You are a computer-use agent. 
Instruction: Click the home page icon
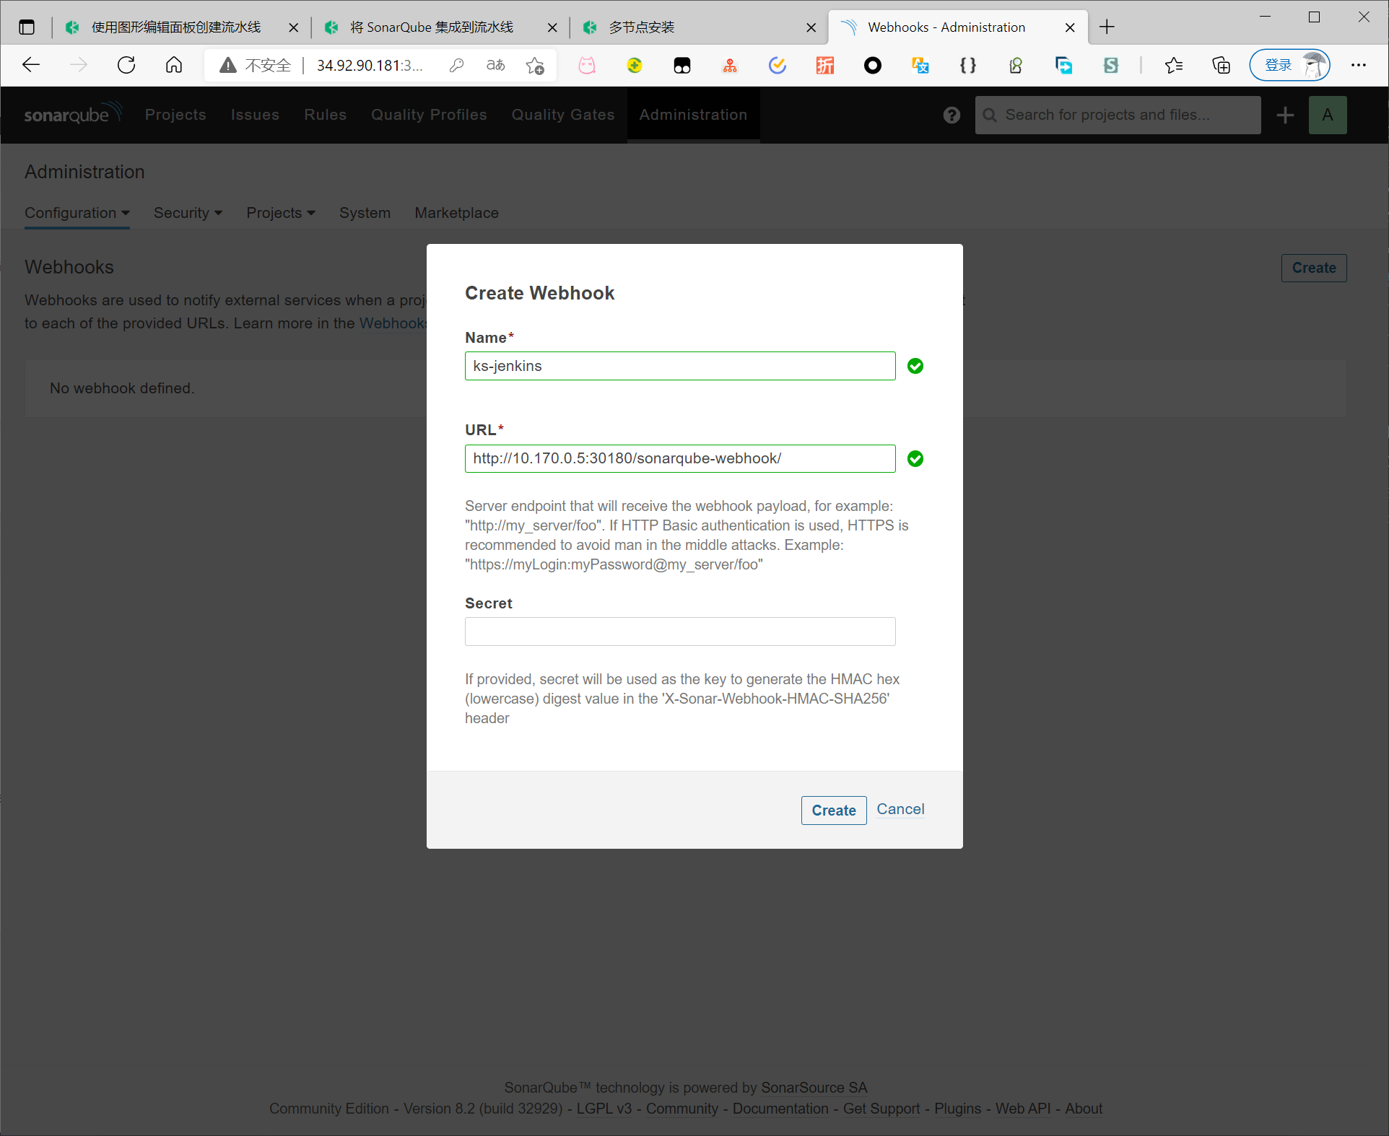click(x=174, y=66)
